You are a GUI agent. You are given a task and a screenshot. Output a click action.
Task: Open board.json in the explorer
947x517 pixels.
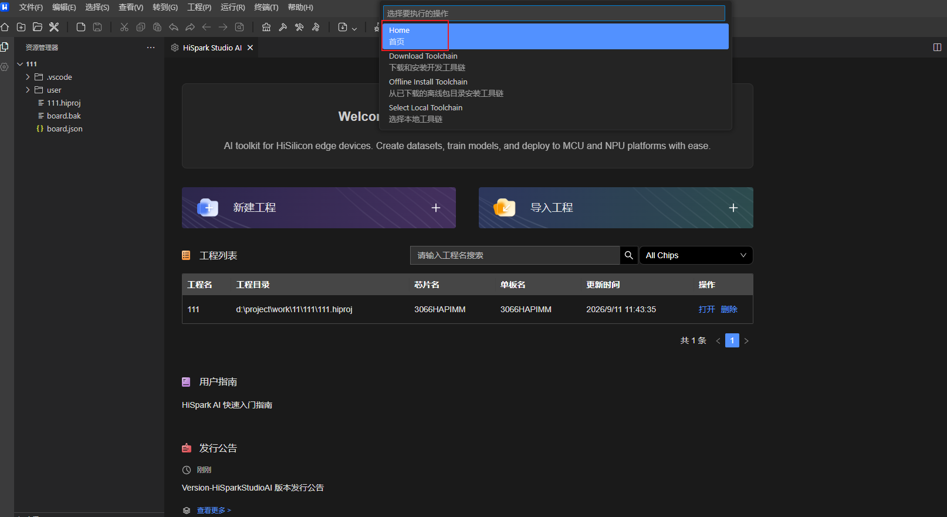[x=65, y=129]
